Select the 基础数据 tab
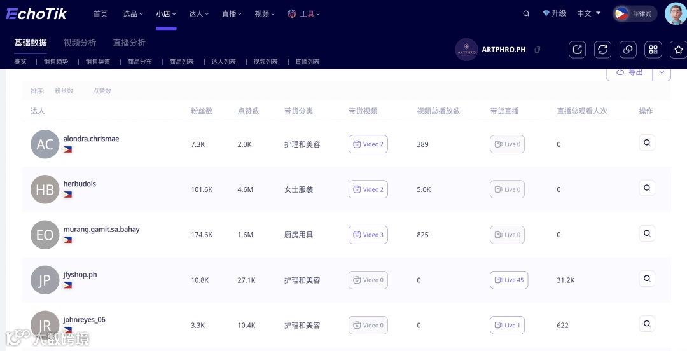 [31, 43]
